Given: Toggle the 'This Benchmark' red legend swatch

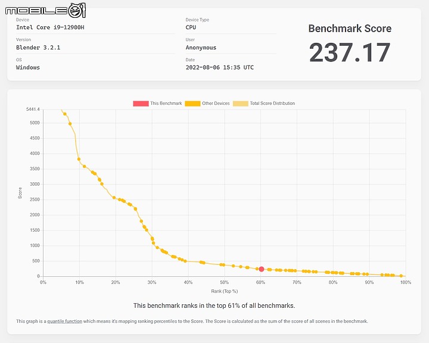Looking at the screenshot, I should pos(141,104).
